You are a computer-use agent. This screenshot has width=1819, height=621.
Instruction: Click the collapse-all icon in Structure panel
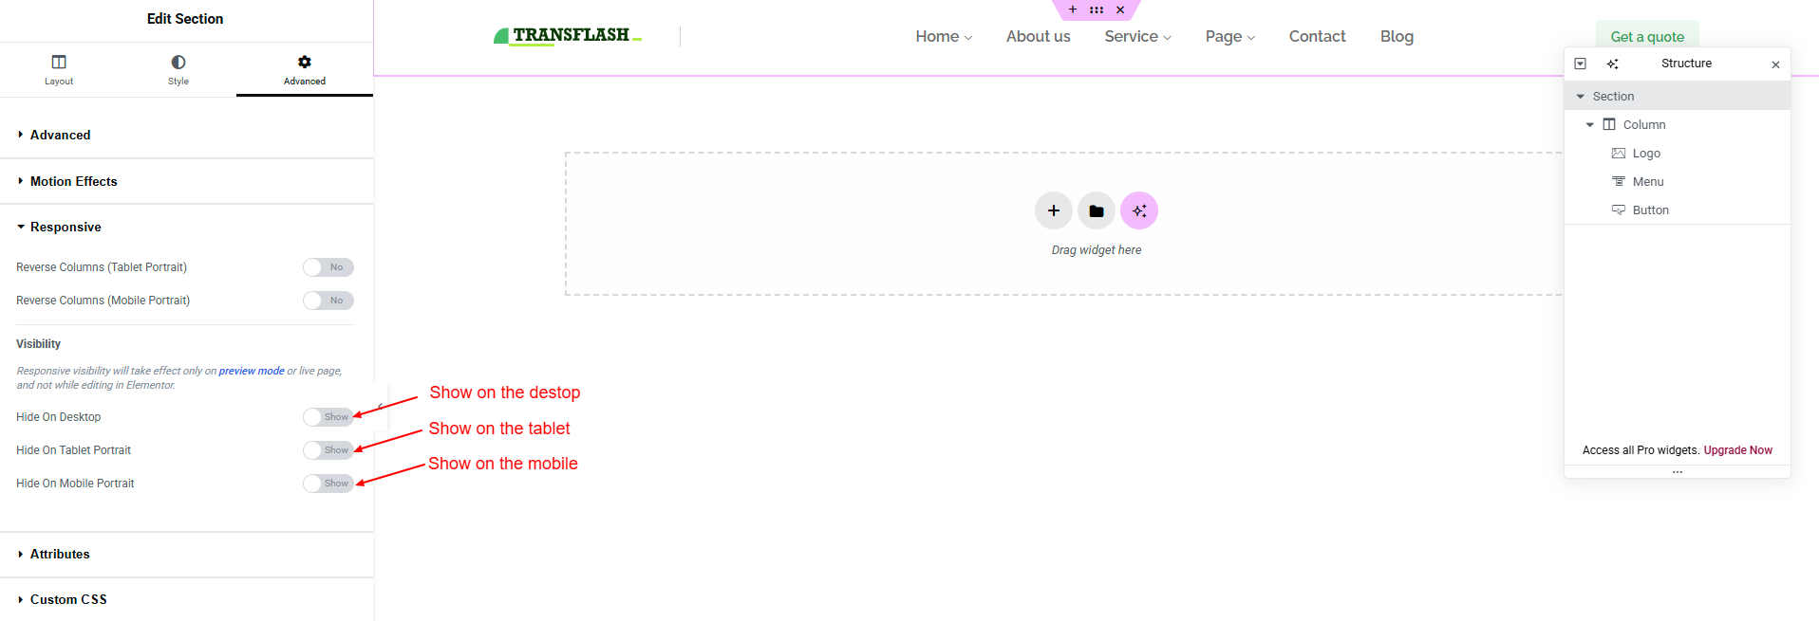click(x=1580, y=64)
